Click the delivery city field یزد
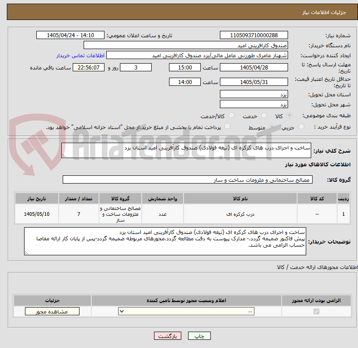Screen dimensions: 358x348 click(x=254, y=104)
